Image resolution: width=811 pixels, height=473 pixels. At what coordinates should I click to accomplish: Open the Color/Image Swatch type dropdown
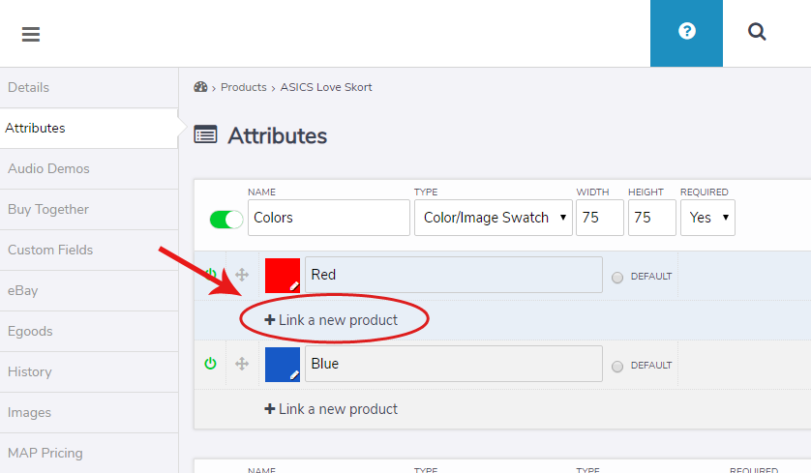click(493, 218)
